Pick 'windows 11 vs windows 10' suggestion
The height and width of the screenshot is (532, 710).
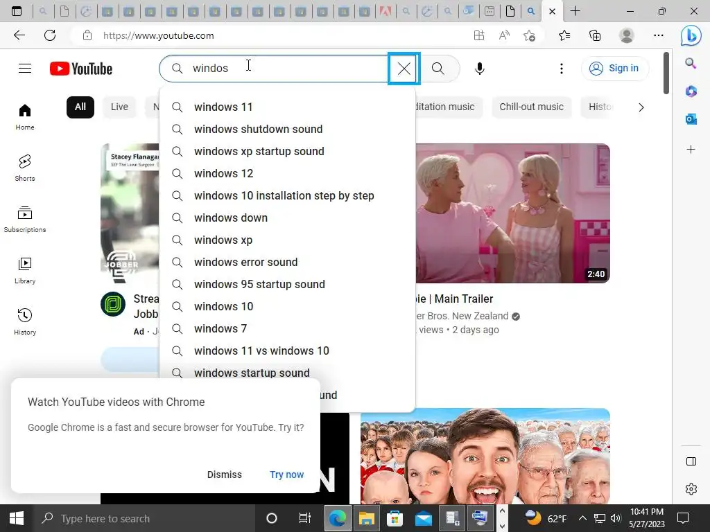click(287, 351)
